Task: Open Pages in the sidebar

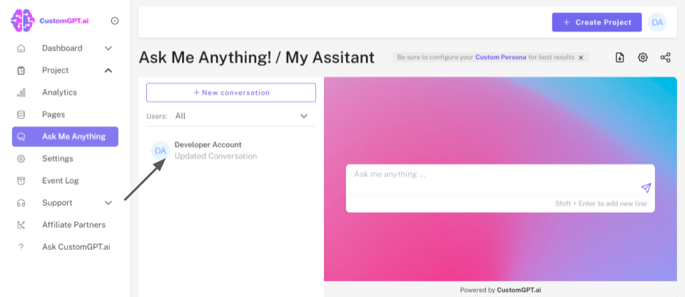Action: tap(54, 114)
